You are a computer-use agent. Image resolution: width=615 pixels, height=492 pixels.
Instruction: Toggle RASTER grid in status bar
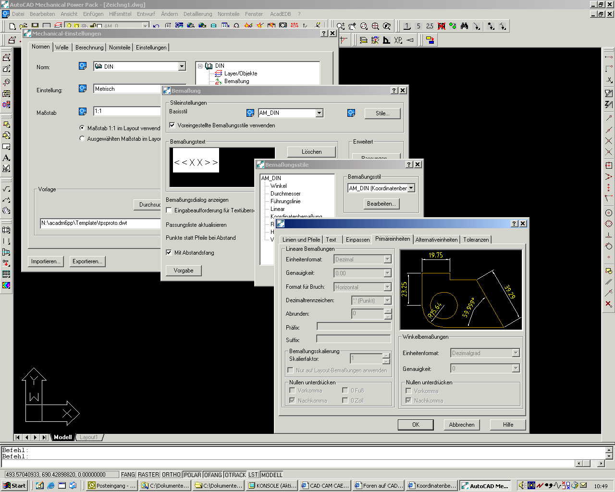[148, 475]
